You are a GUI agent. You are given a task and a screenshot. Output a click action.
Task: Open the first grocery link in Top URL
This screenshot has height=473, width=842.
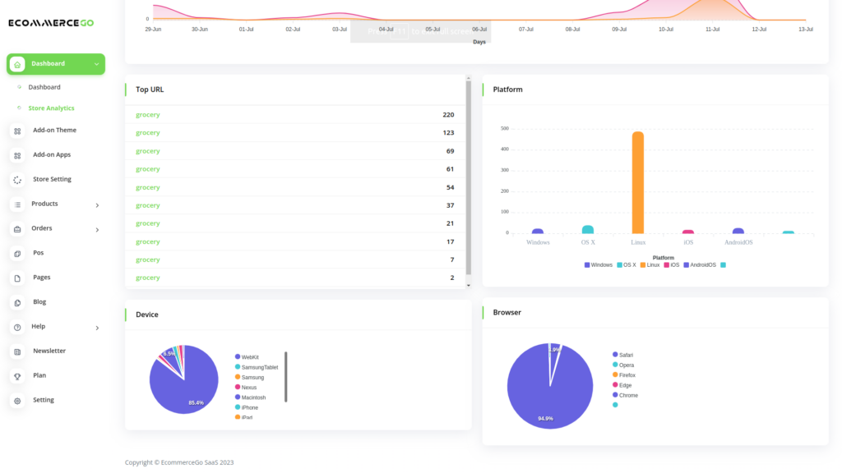point(147,114)
